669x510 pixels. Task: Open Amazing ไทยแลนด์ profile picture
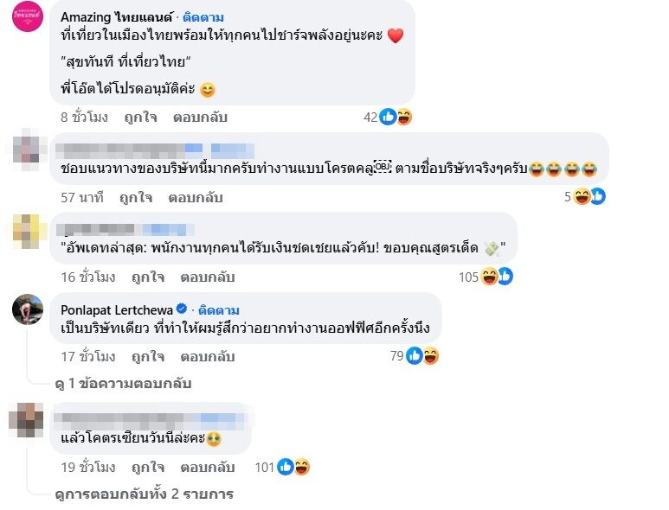point(27,16)
